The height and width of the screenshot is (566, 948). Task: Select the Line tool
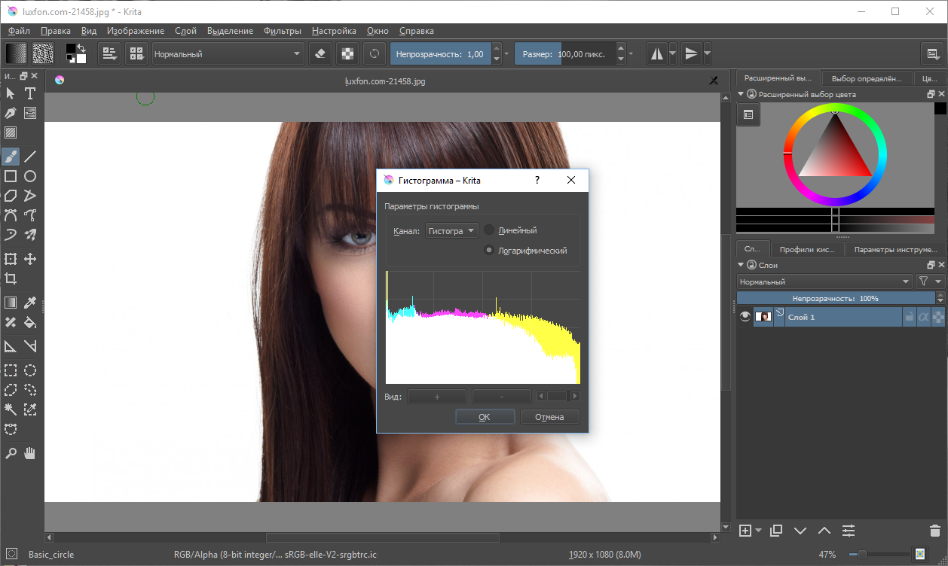[x=30, y=157]
